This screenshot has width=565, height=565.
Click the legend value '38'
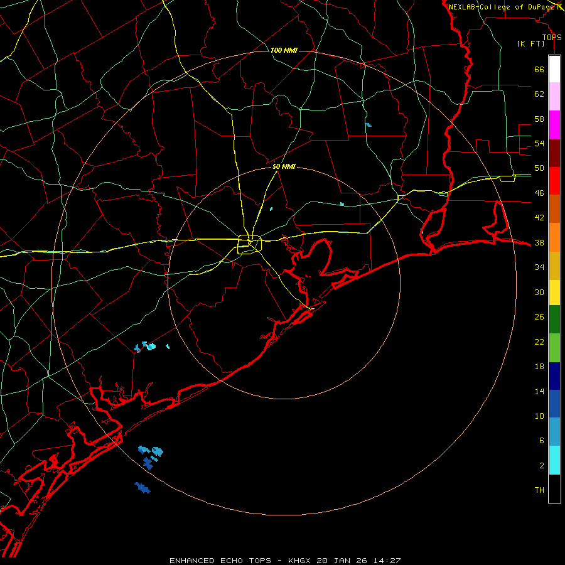point(539,242)
